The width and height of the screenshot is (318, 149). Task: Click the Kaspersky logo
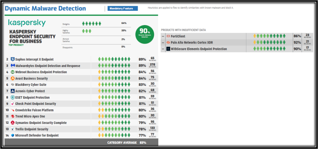(x=27, y=23)
